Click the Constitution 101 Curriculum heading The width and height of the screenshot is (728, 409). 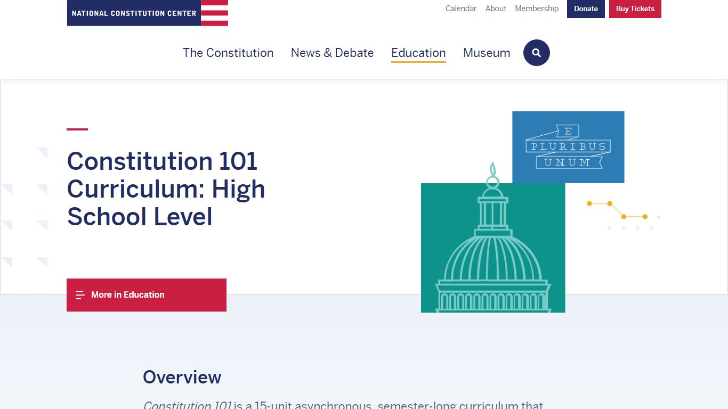tap(166, 189)
